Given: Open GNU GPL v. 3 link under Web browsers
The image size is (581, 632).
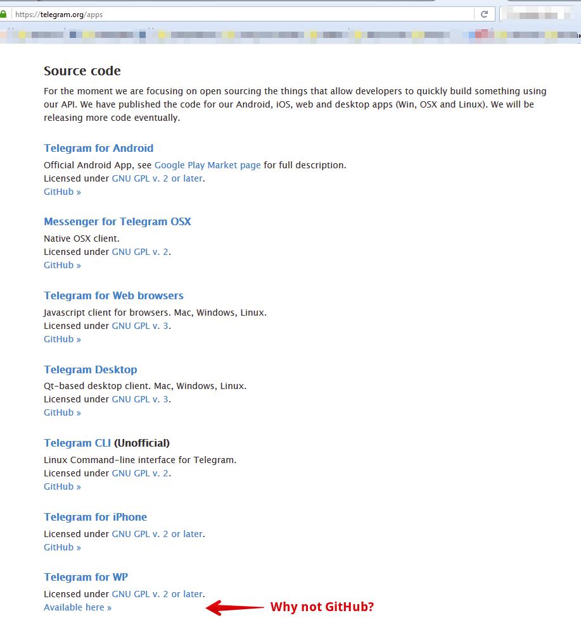Looking at the screenshot, I should pyautogui.click(x=140, y=326).
